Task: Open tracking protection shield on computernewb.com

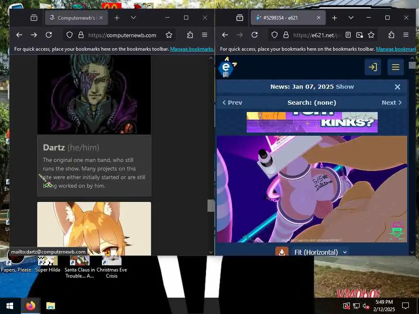Action: (x=70, y=35)
